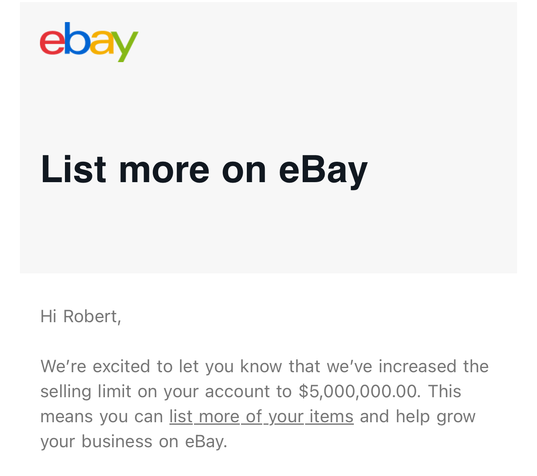
Task: Click the 'Hi Robert,' greeting text
Action: pos(81,316)
